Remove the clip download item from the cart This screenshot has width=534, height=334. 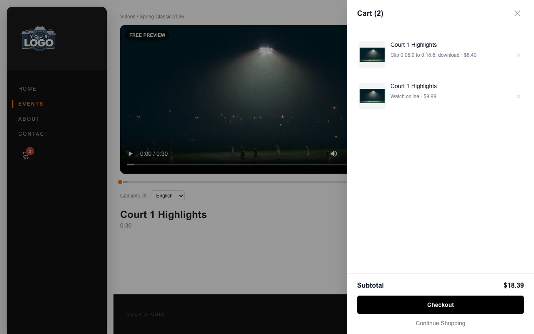point(519,55)
